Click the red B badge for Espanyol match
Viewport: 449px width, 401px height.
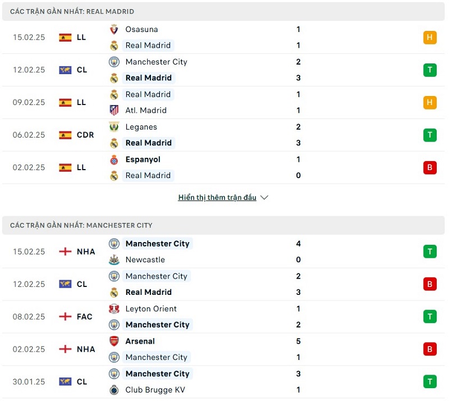click(x=430, y=167)
